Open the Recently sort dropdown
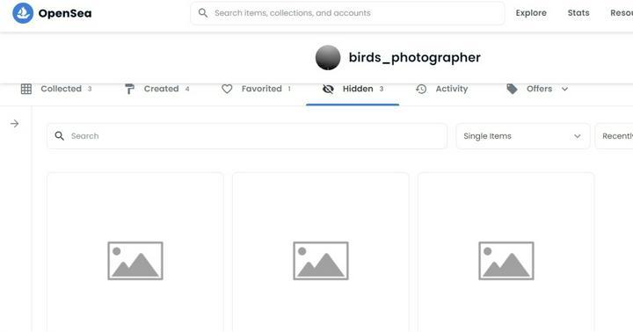The image size is (633, 332). click(614, 136)
